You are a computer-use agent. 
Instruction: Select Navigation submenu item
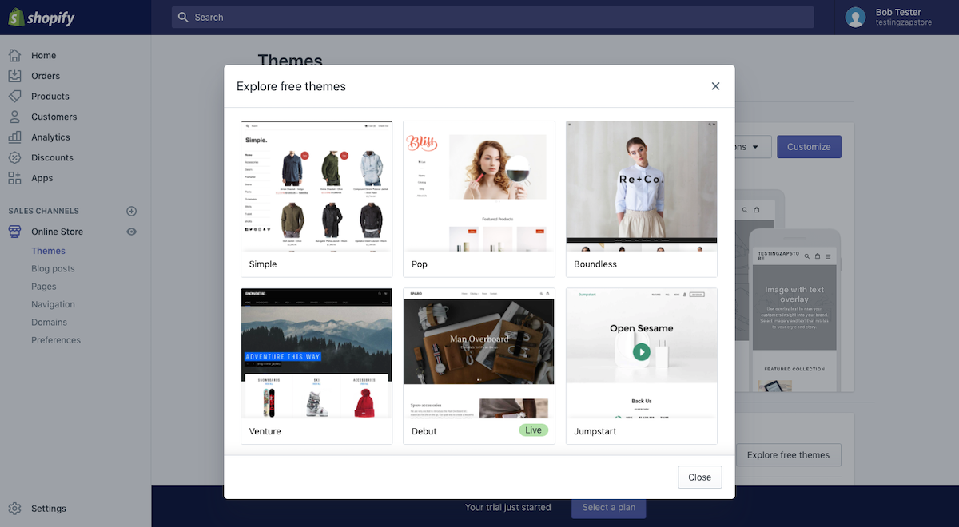(x=53, y=304)
